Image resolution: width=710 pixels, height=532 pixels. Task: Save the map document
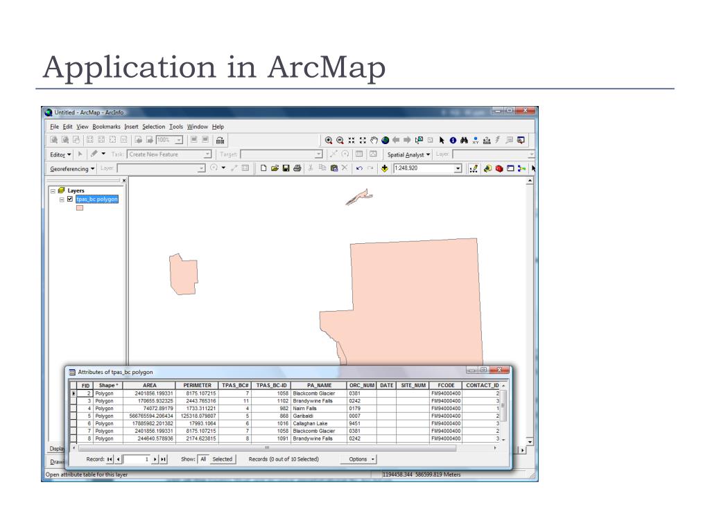[x=286, y=168]
